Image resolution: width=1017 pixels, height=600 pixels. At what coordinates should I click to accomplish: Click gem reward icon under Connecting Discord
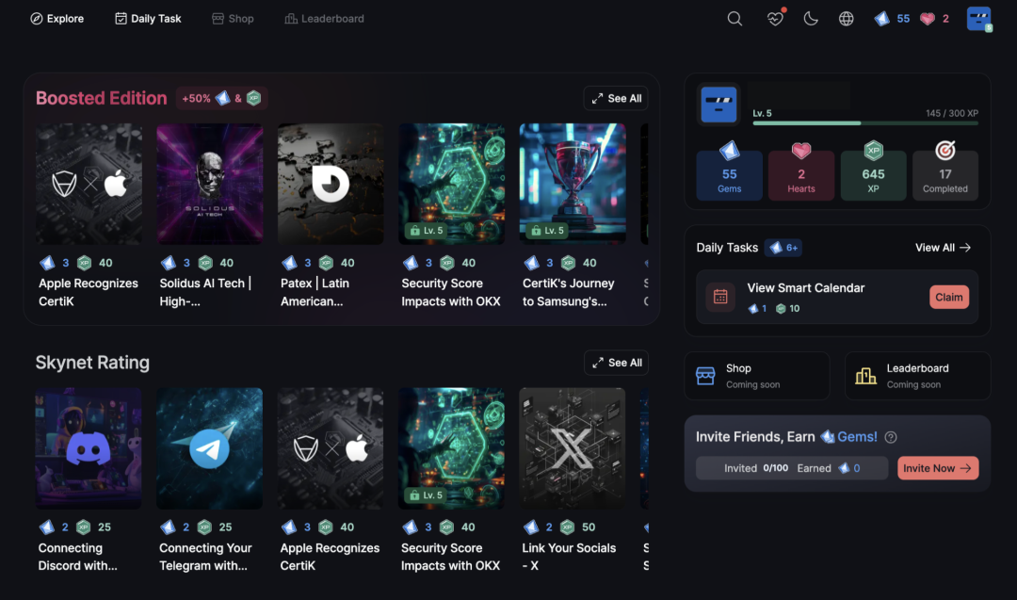47,527
